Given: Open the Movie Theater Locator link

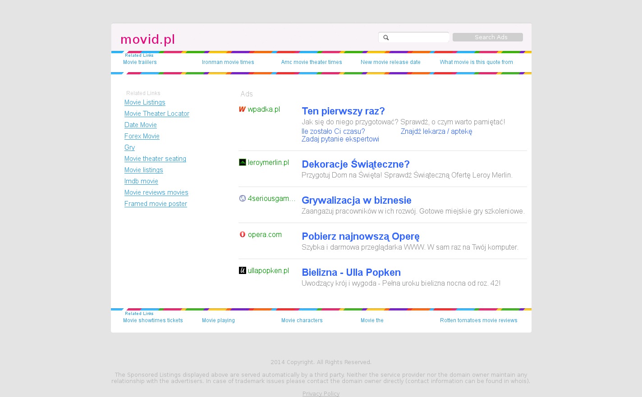Looking at the screenshot, I should [x=156, y=114].
